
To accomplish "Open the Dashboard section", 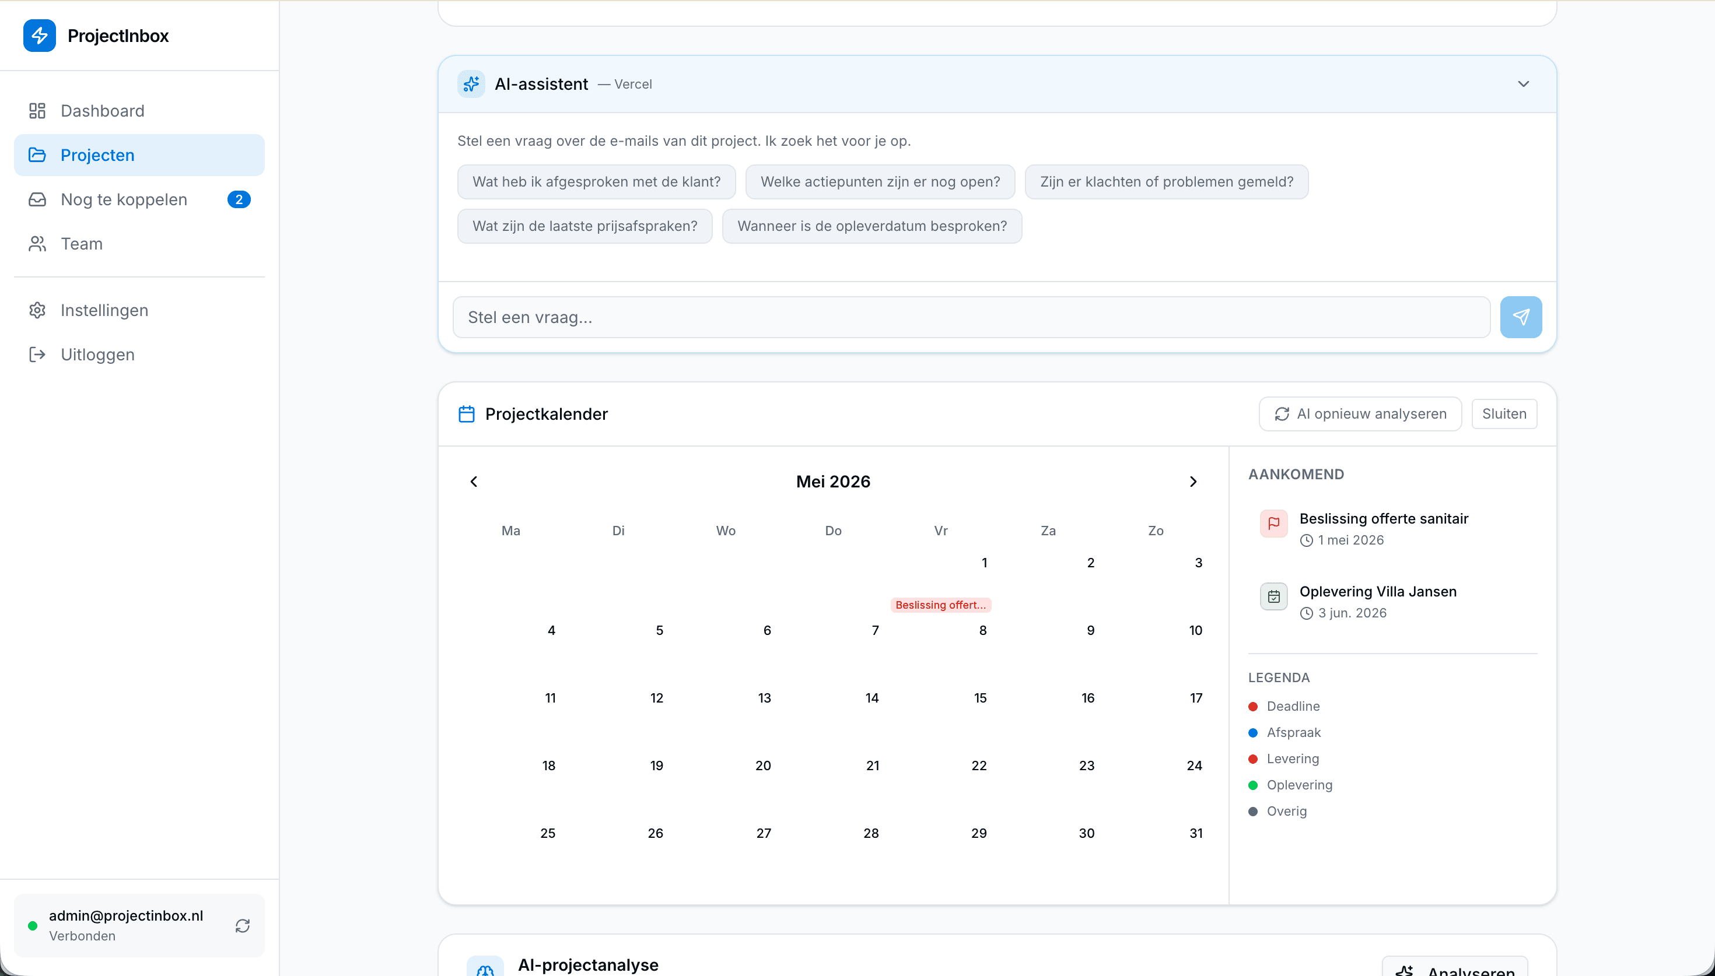I will click(x=102, y=111).
